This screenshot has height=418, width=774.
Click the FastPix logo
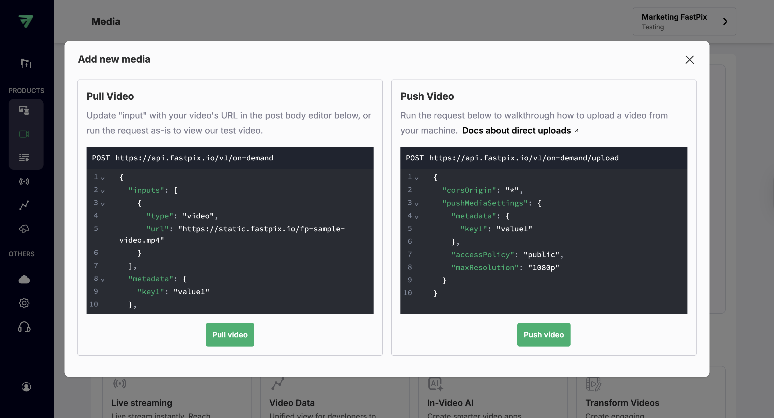(26, 21)
